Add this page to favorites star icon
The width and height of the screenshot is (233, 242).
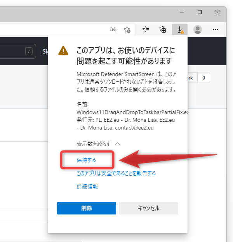point(127,29)
